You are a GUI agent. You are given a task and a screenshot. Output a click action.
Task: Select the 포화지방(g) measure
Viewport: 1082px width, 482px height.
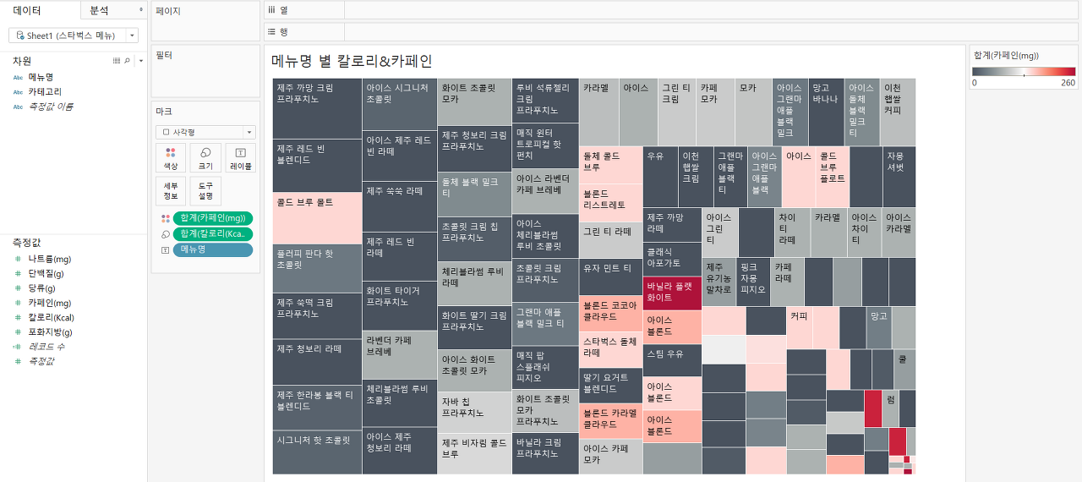pyautogui.click(x=50, y=331)
